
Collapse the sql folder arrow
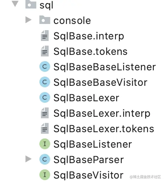15,4
